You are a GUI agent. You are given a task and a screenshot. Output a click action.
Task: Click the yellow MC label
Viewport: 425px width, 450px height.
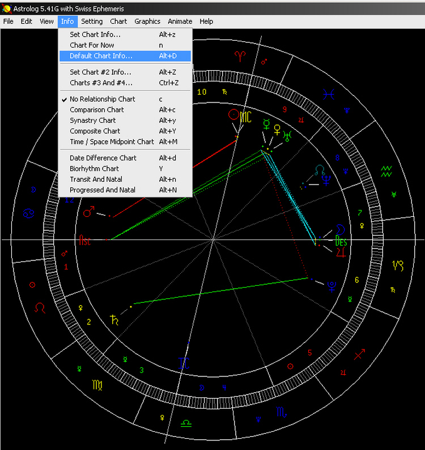(246, 117)
